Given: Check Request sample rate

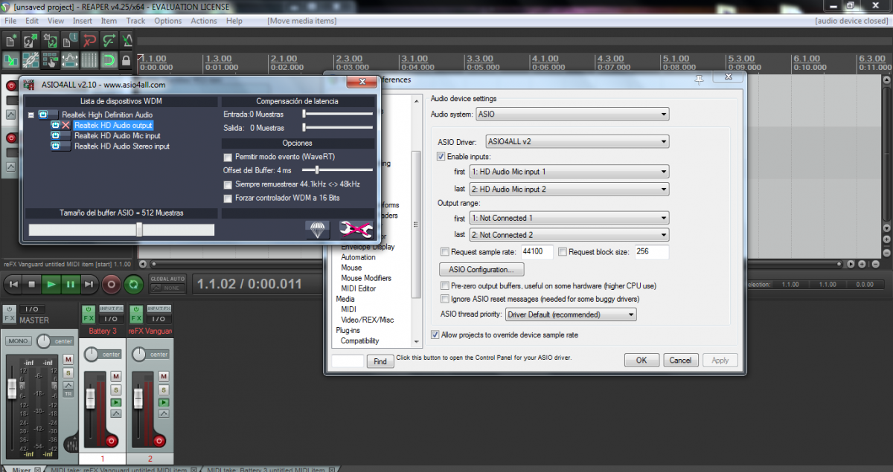Looking at the screenshot, I should pyautogui.click(x=445, y=252).
